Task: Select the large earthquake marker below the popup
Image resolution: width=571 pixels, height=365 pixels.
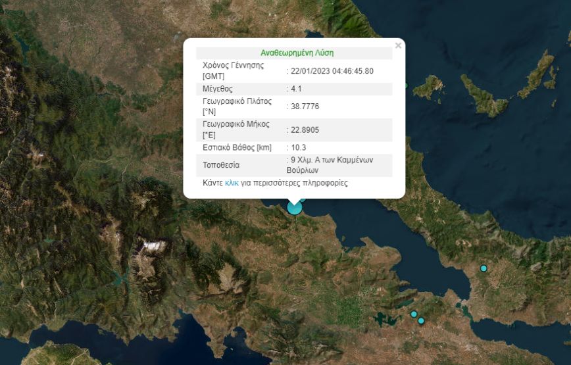Action: pos(294,208)
